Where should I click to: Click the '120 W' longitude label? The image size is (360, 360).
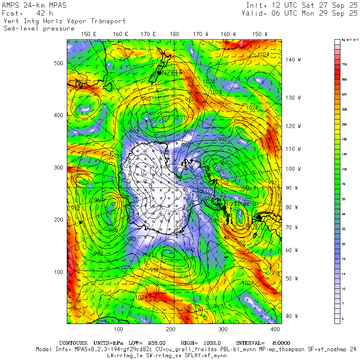pos(293,126)
